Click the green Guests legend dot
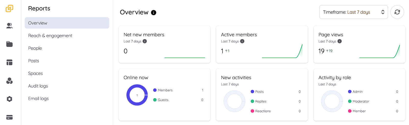The image size is (409, 125). coord(155,100)
